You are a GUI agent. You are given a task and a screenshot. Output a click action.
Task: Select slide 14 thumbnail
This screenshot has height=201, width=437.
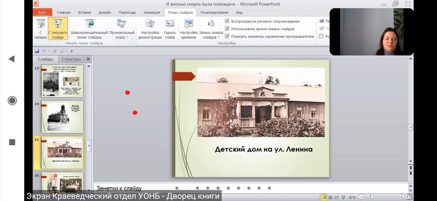point(62,117)
